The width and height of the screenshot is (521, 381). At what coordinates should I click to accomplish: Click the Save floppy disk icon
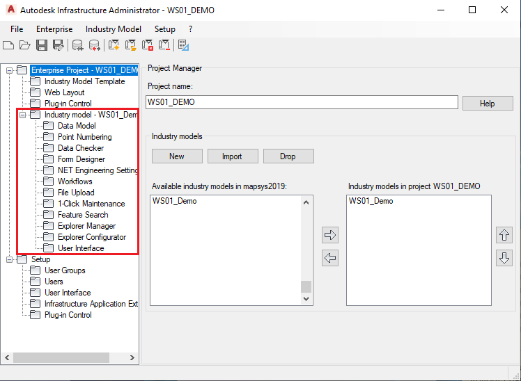[x=42, y=45]
